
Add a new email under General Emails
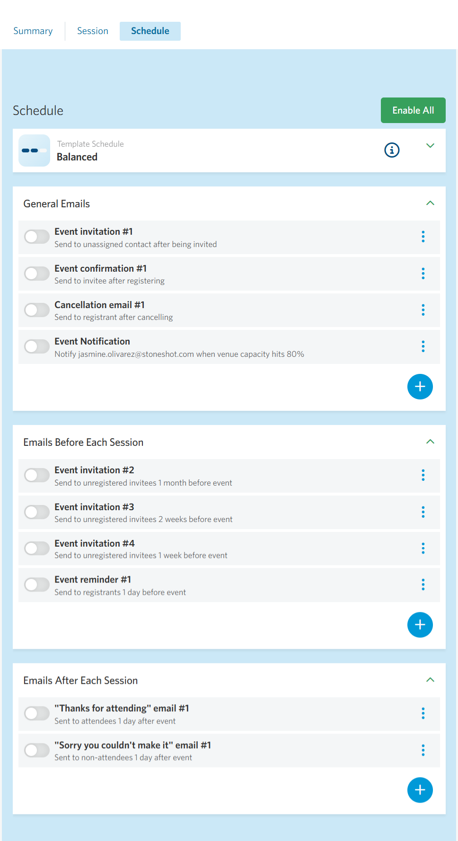[420, 387]
